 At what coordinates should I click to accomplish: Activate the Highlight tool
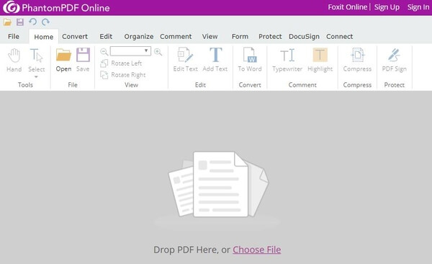pyautogui.click(x=320, y=60)
